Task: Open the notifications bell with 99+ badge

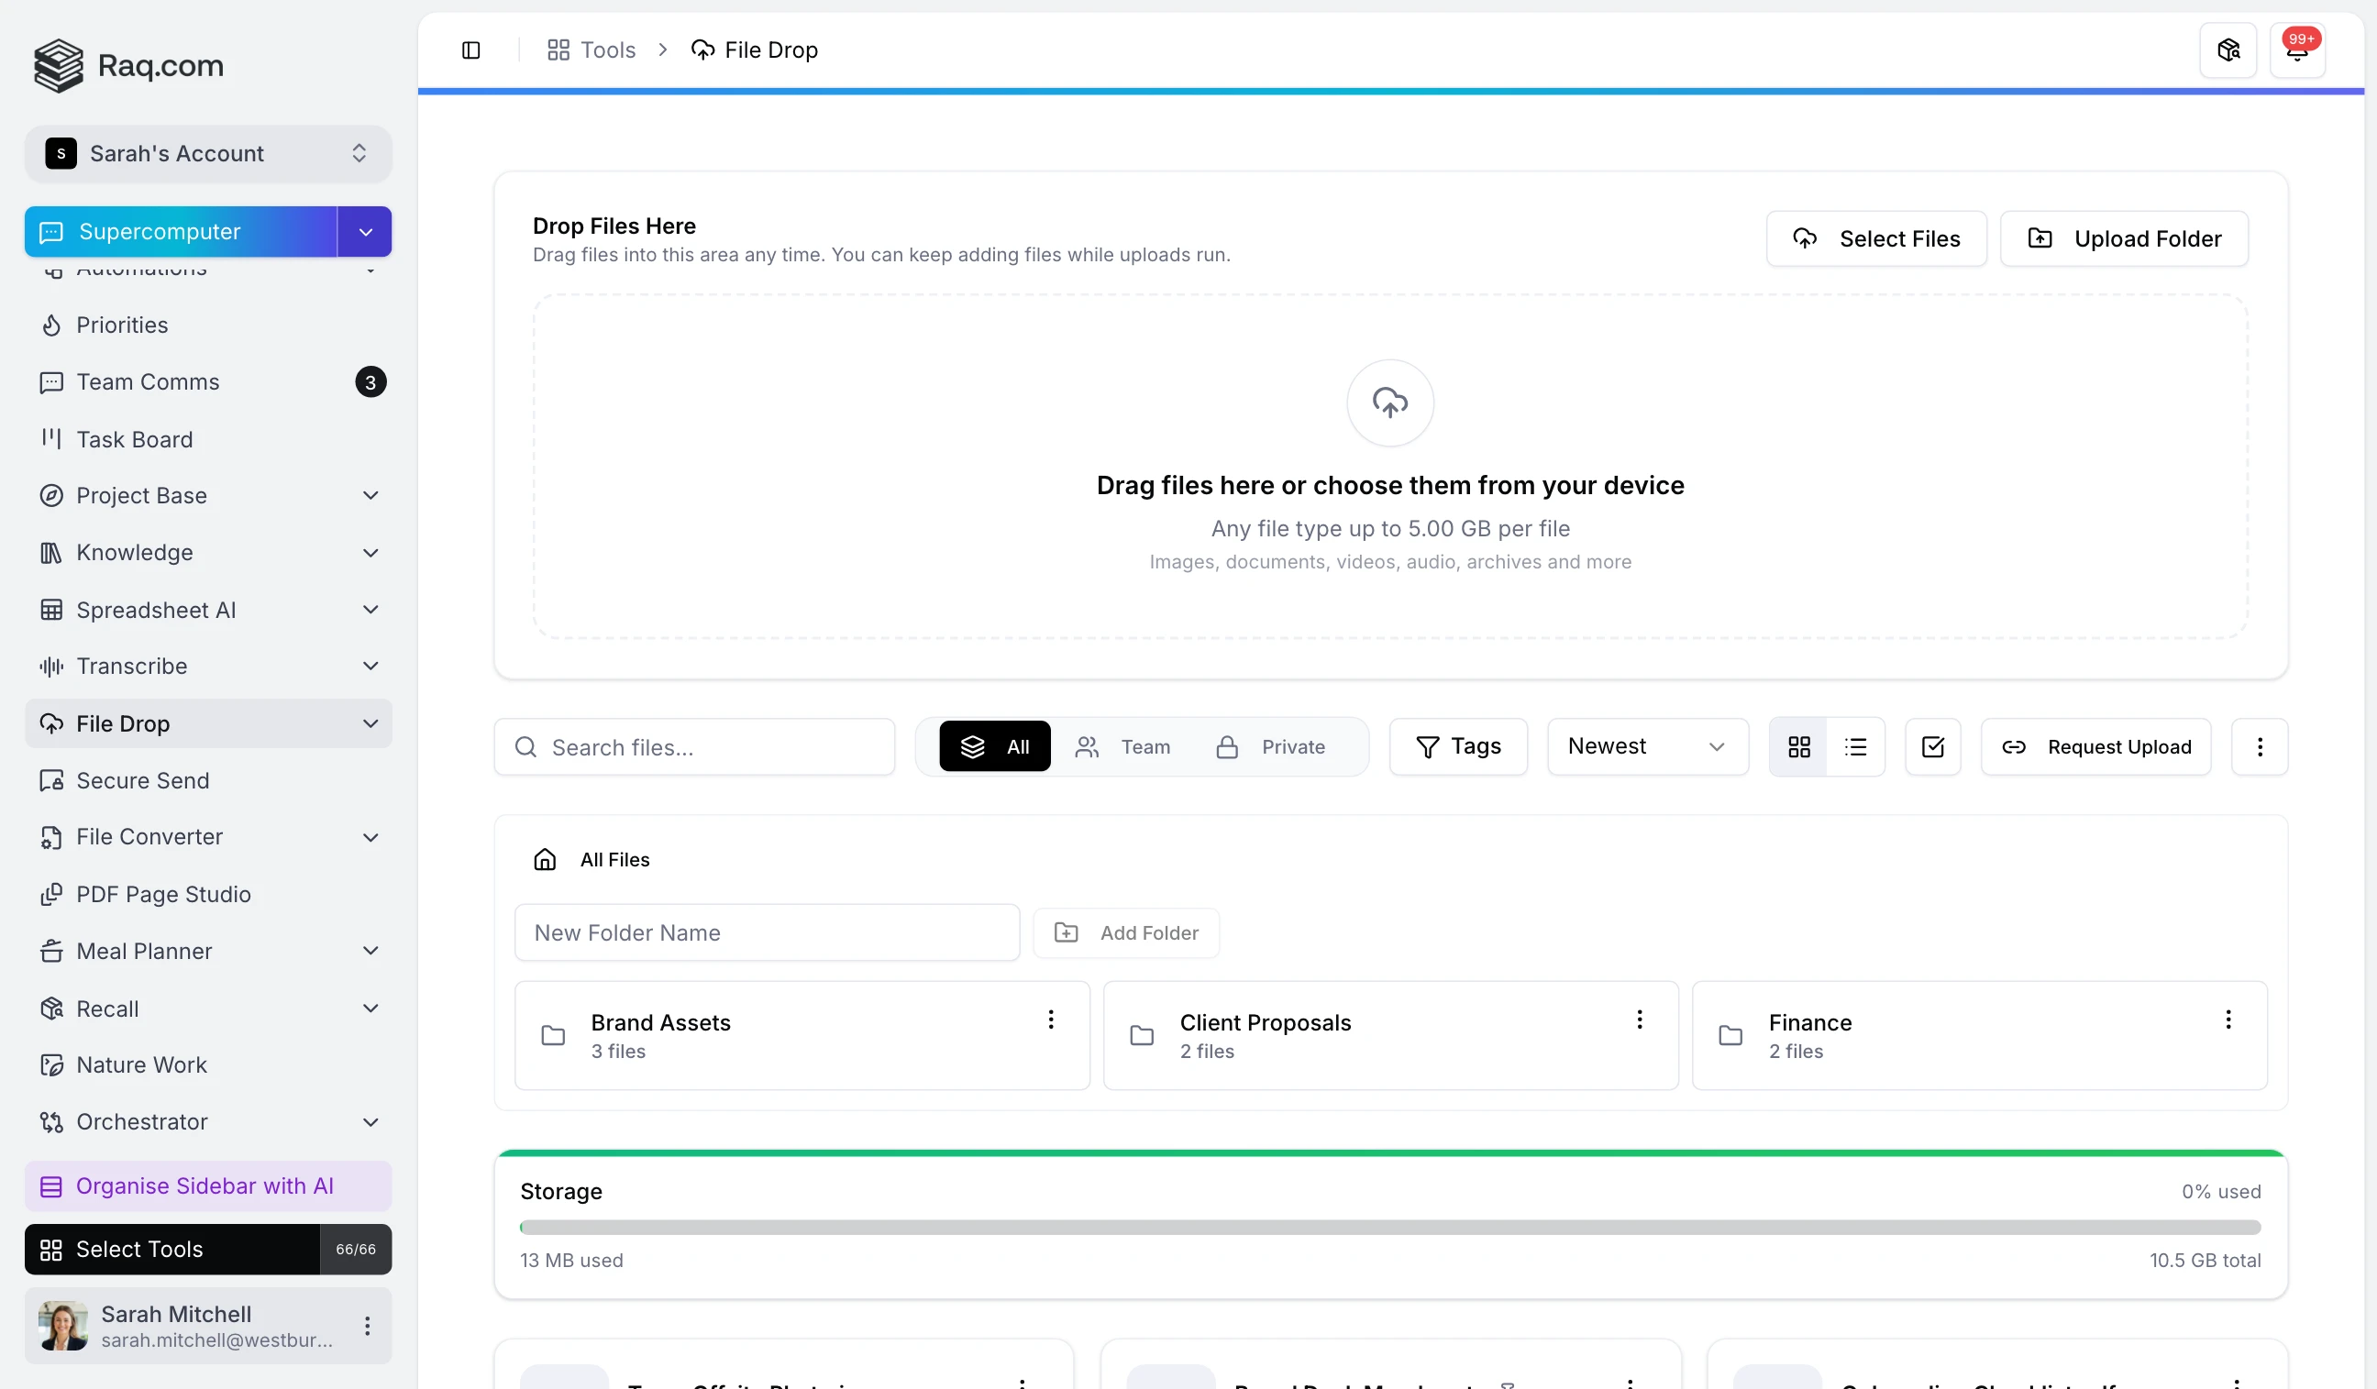Action: pyautogui.click(x=2297, y=50)
